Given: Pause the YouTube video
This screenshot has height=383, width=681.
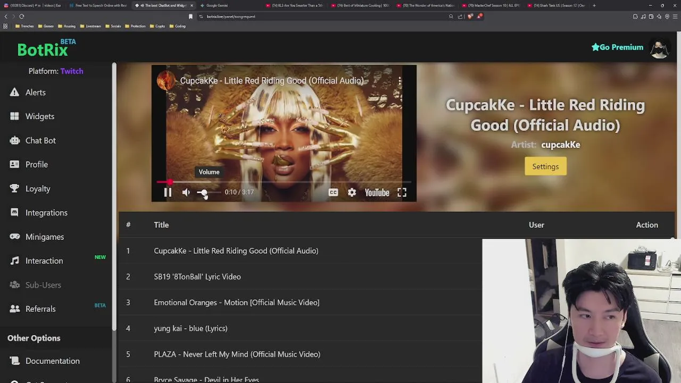Looking at the screenshot, I should click(168, 193).
